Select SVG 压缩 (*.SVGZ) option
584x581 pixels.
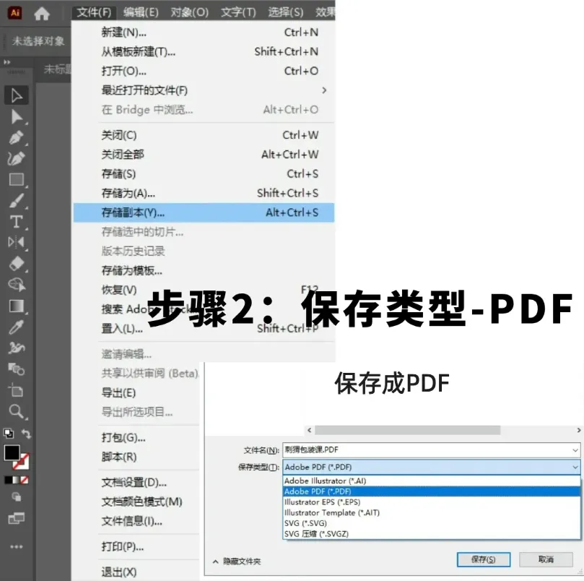(x=432, y=534)
